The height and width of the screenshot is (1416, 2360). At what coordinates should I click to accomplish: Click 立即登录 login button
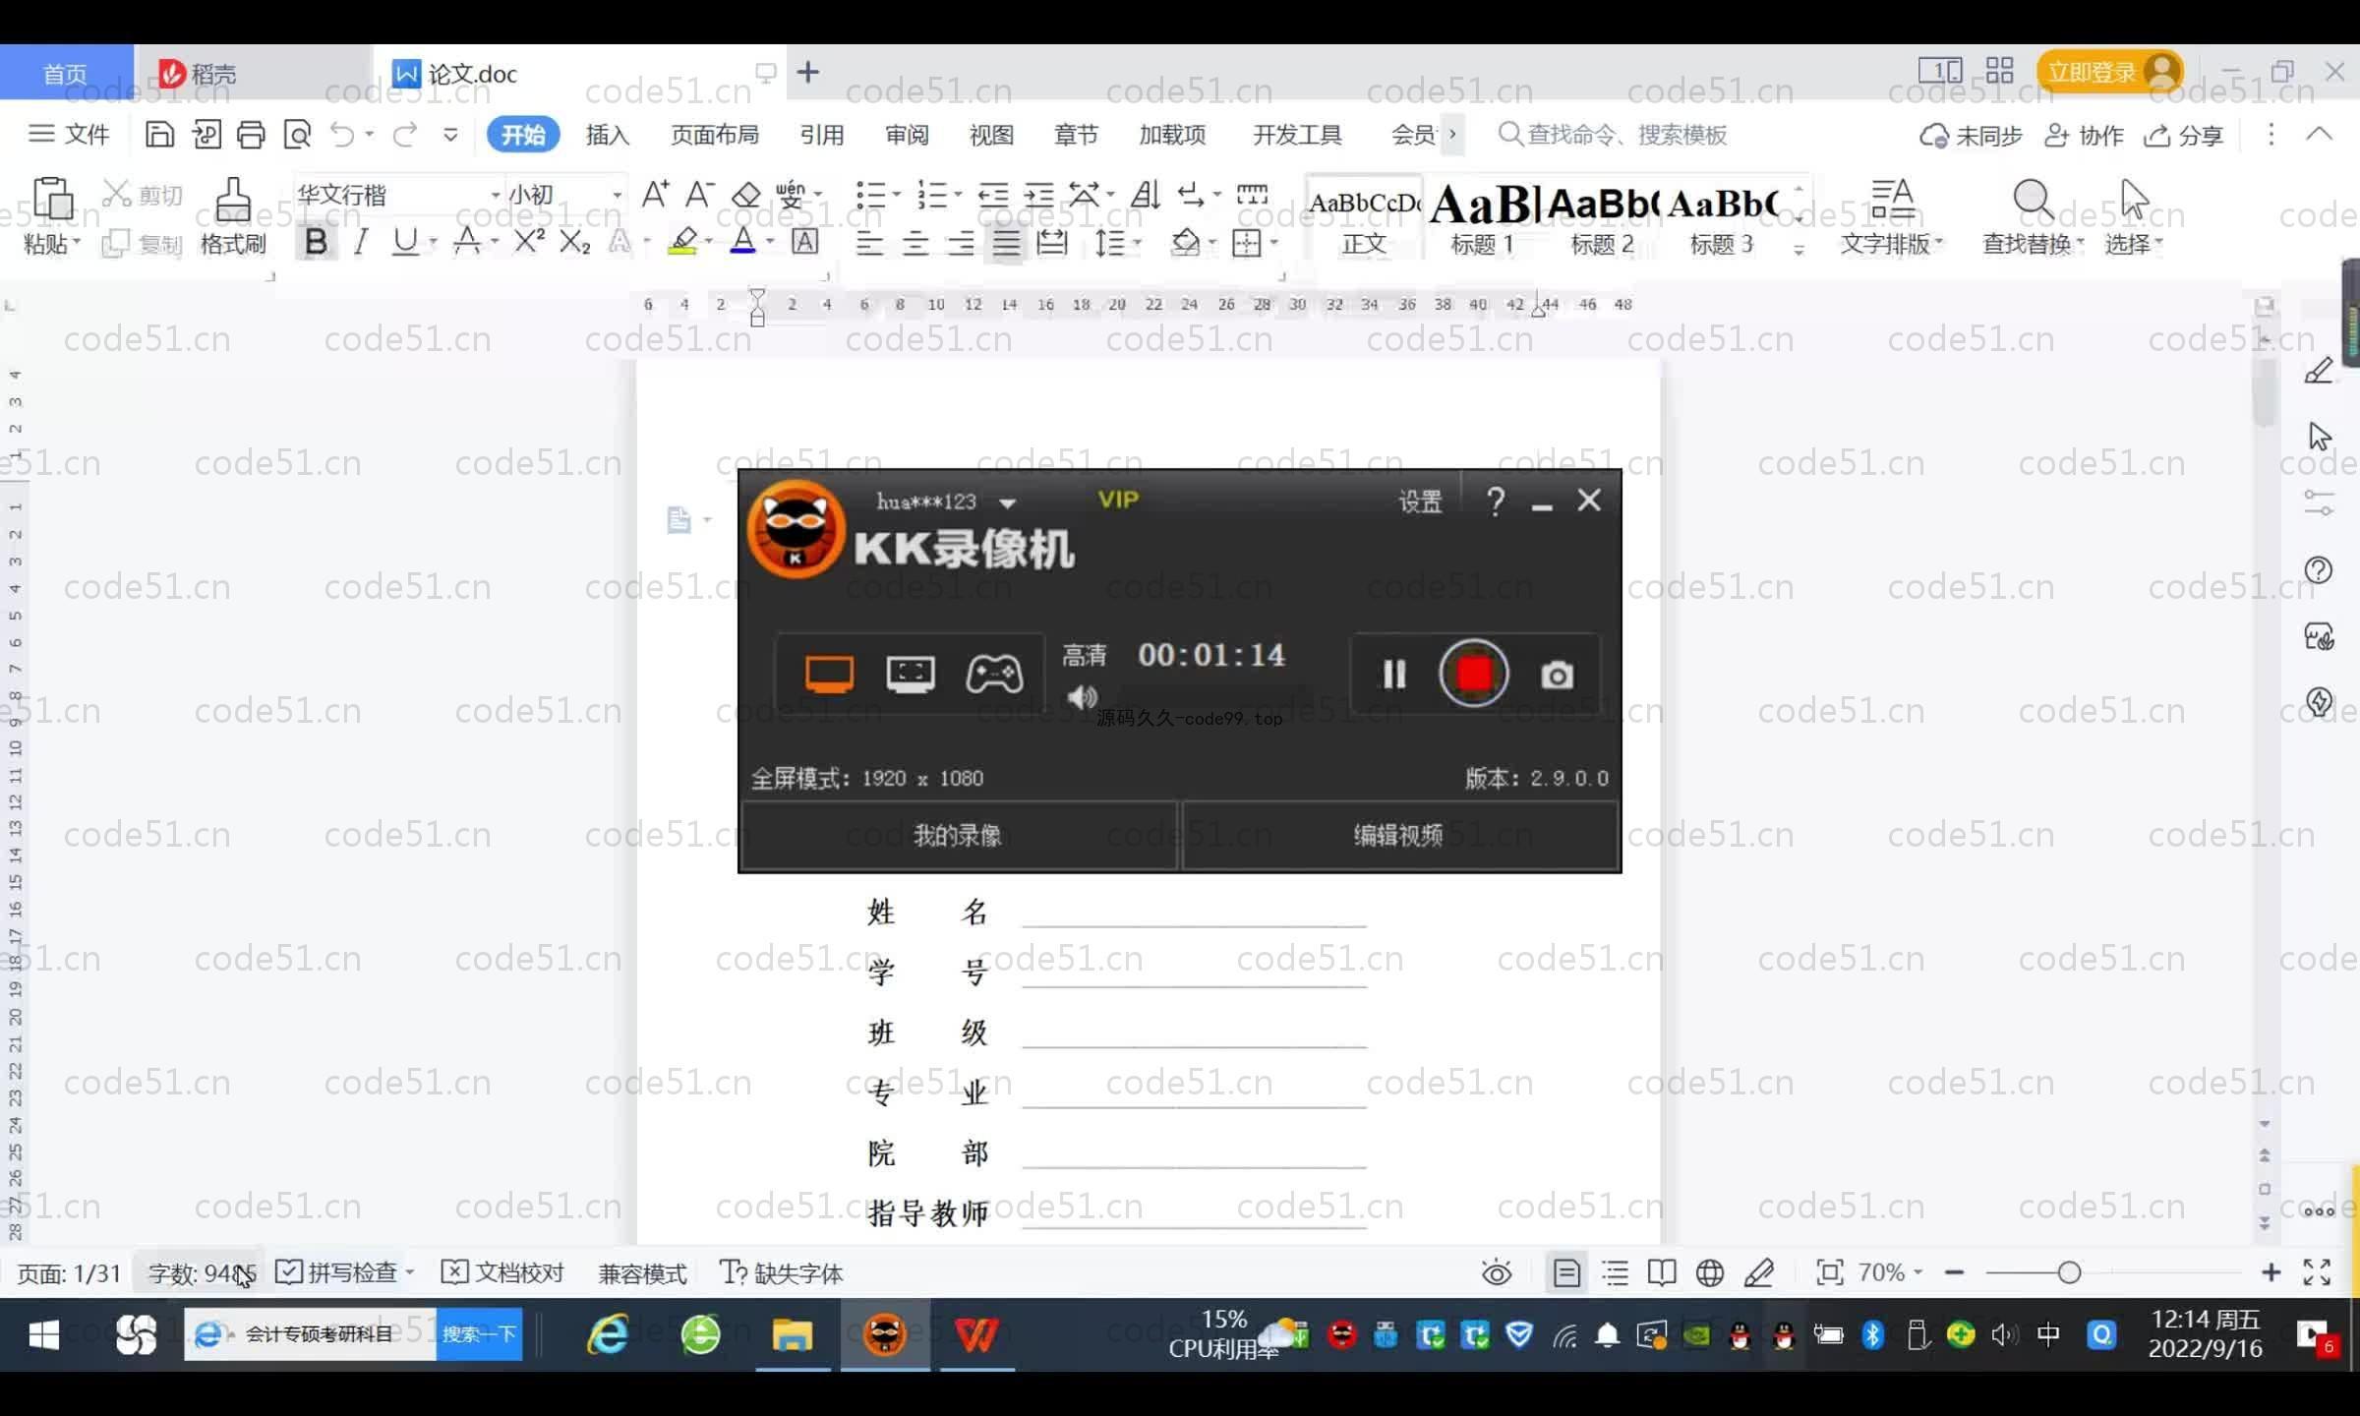point(2109,72)
